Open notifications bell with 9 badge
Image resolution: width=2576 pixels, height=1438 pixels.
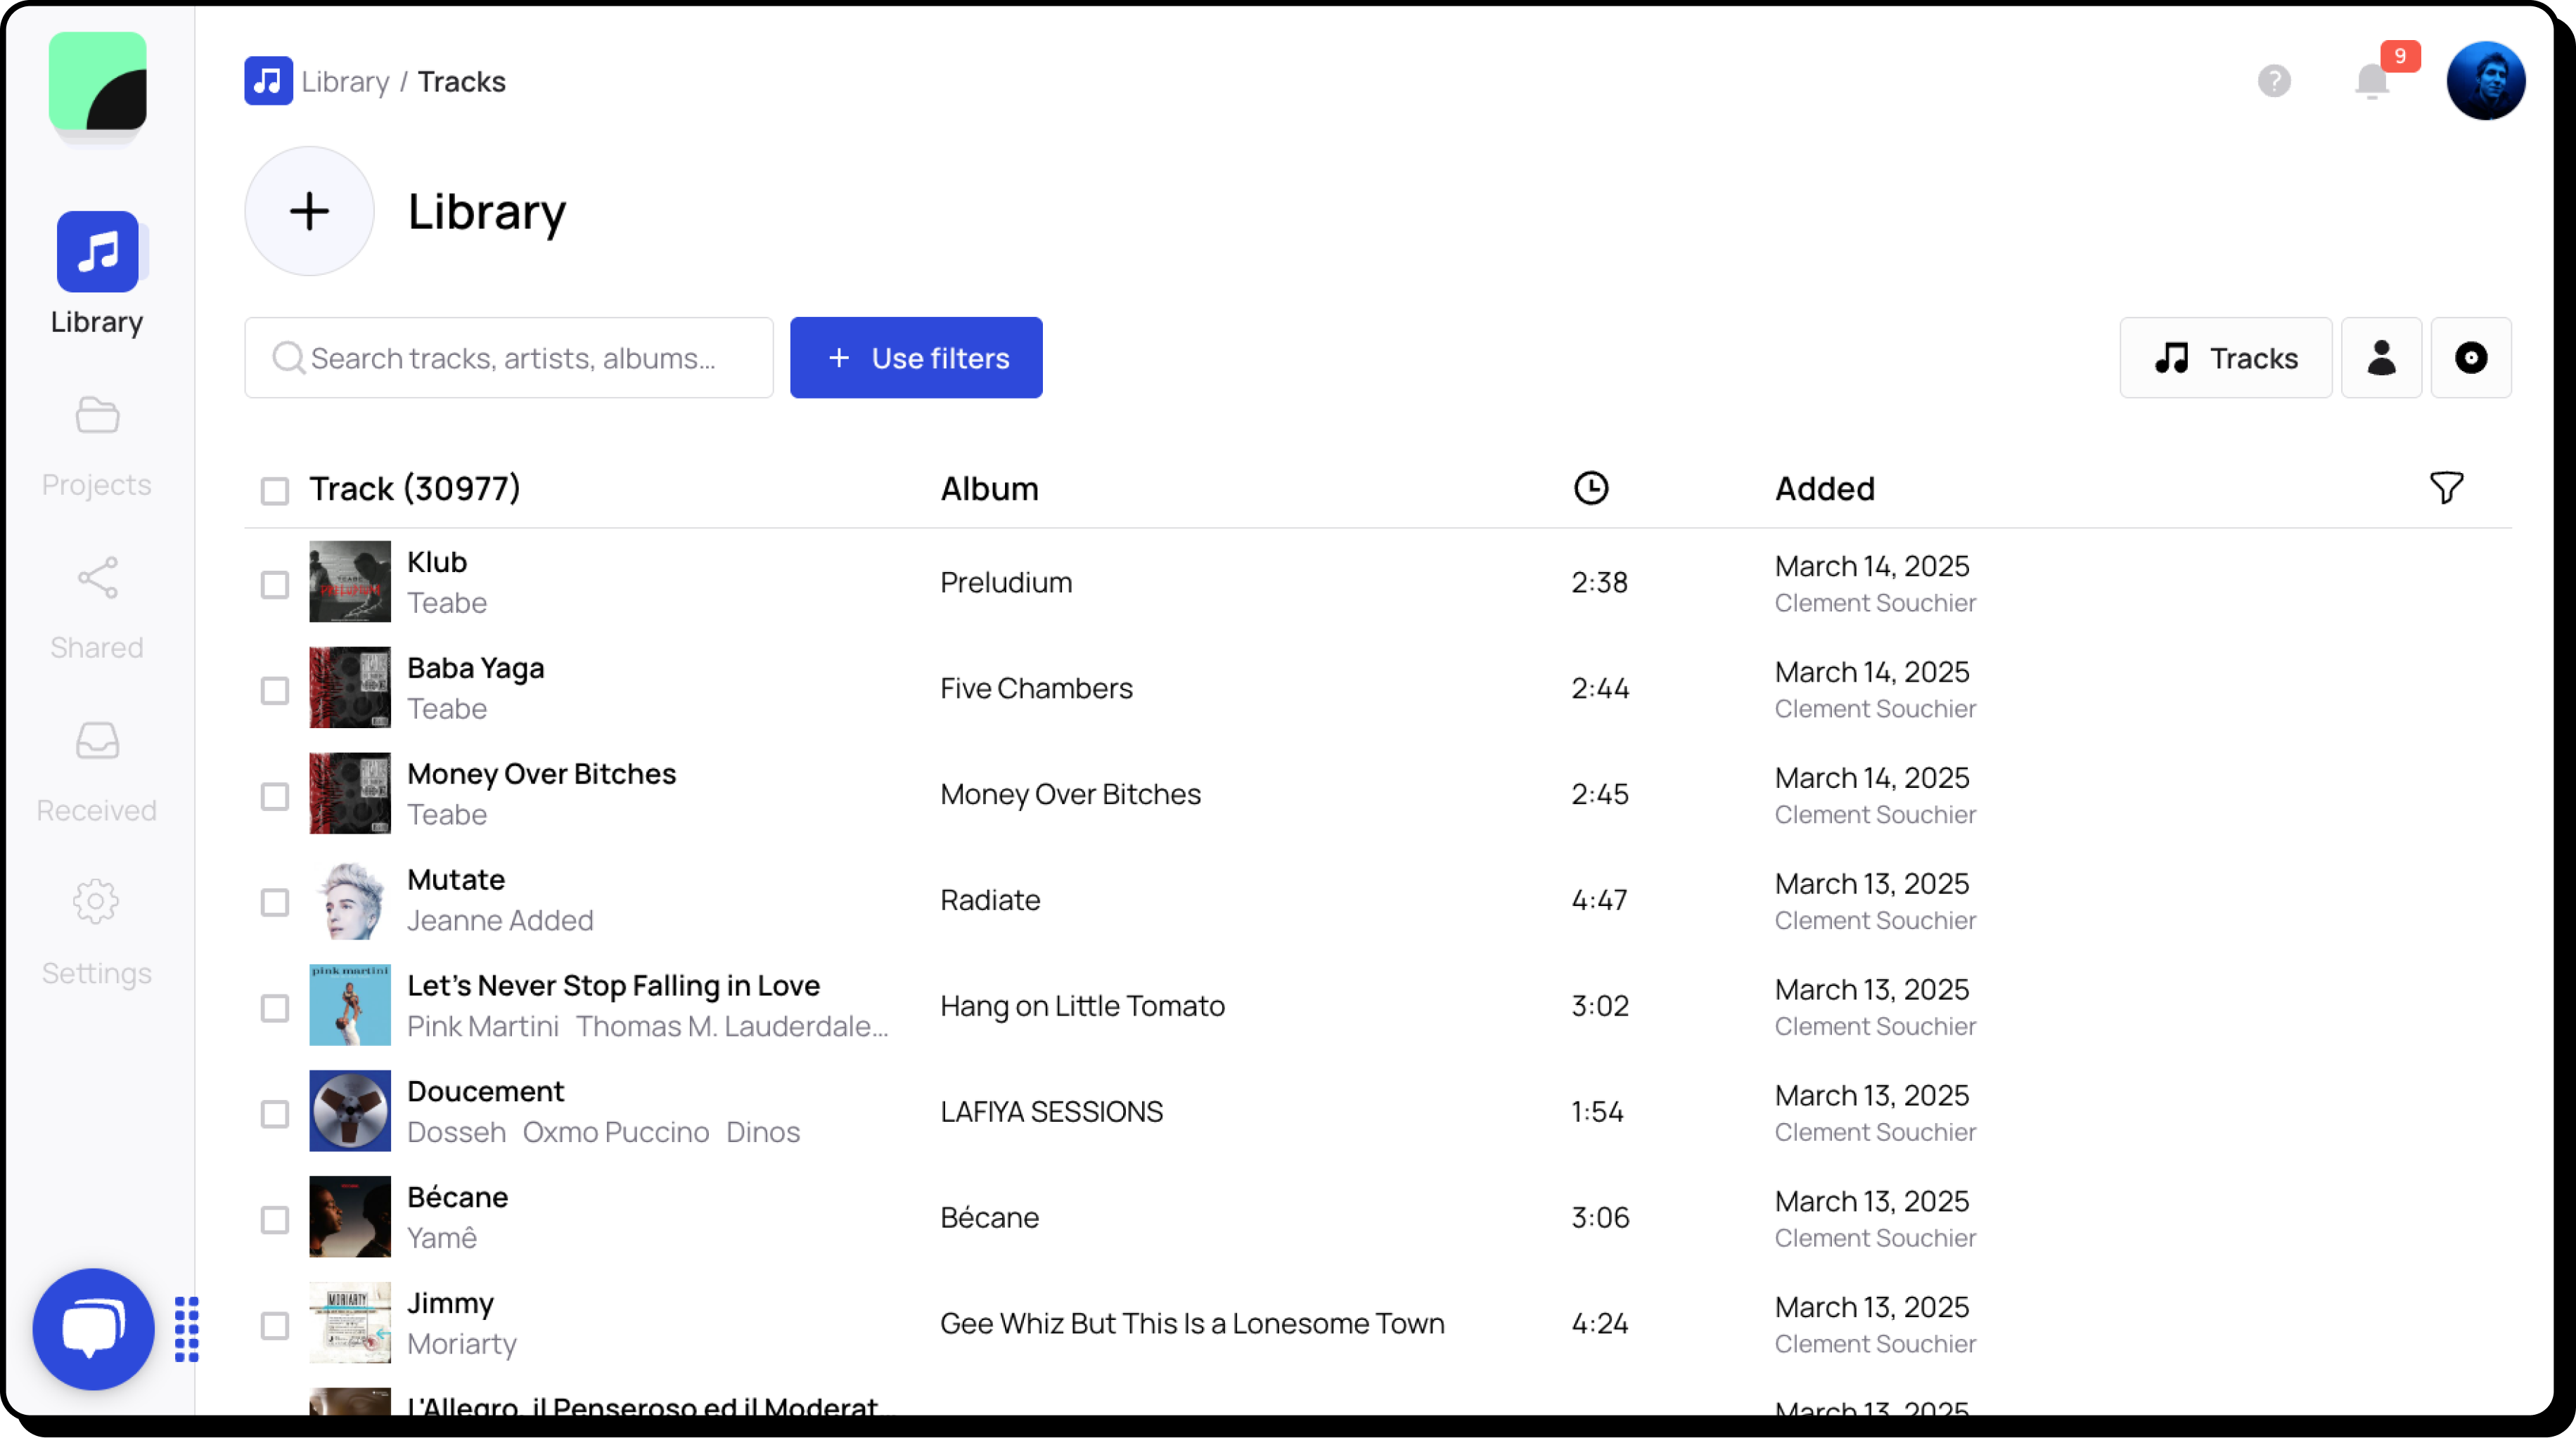[2372, 81]
